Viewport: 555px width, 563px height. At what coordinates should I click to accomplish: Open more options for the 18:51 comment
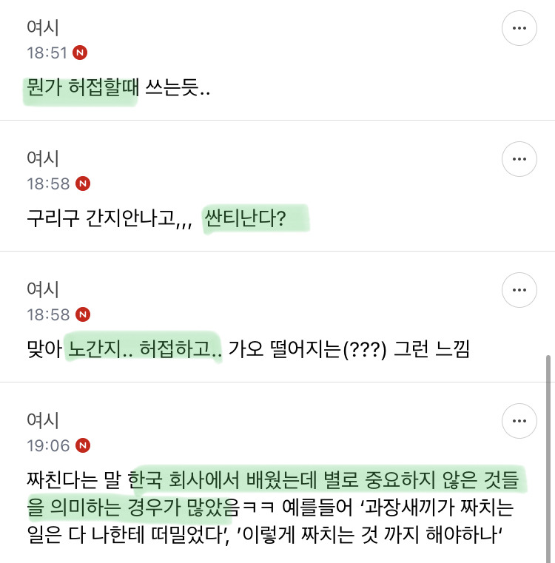(519, 28)
